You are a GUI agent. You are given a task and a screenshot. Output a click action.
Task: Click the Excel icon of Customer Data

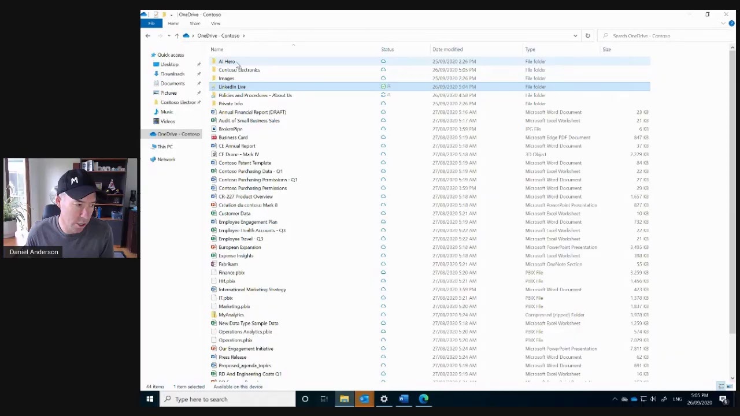(214, 214)
